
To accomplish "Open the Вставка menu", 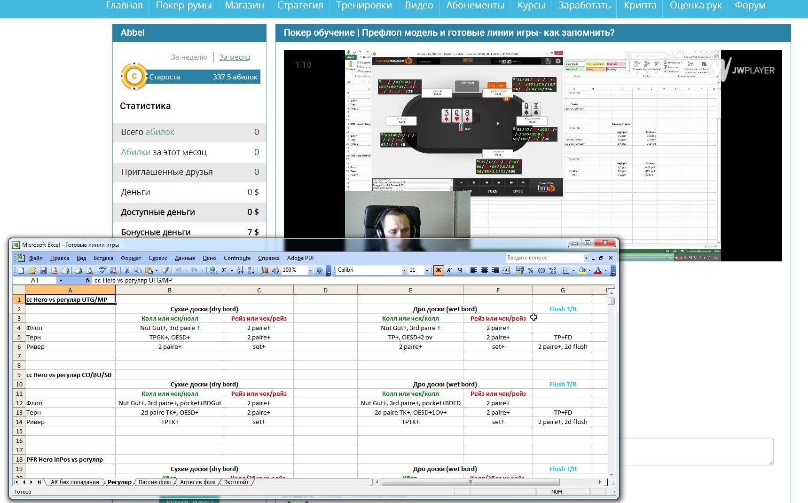I will pyautogui.click(x=103, y=258).
